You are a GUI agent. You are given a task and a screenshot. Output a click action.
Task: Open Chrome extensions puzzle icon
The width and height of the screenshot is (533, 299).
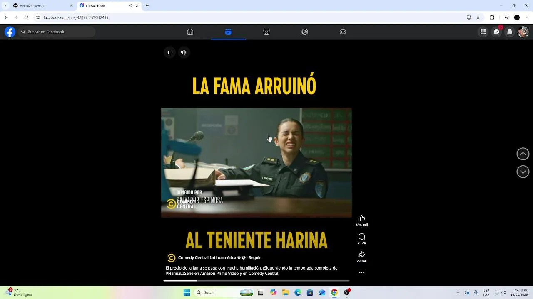[x=492, y=17]
